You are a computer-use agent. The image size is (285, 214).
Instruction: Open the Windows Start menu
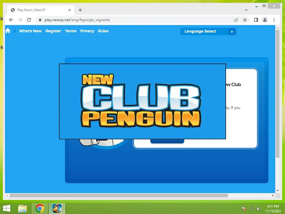coord(7,208)
